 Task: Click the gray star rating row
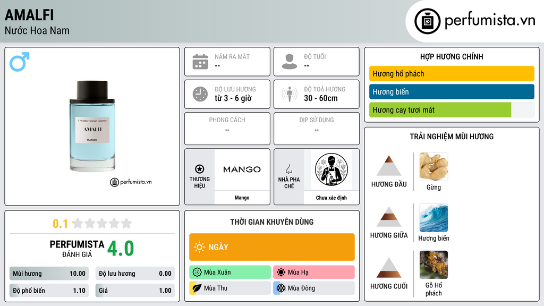coord(103,224)
